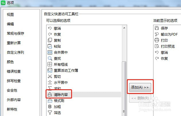The width and height of the screenshot is (181, 116).
Task: Select the Merge and Center (合并居中) icon
Action: (x=50, y=52)
